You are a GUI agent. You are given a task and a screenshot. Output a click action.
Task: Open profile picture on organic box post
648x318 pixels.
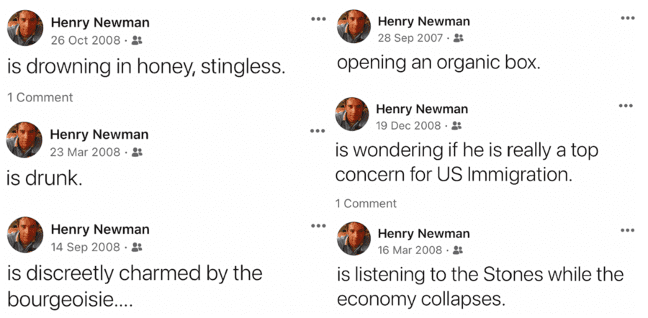[x=354, y=27]
